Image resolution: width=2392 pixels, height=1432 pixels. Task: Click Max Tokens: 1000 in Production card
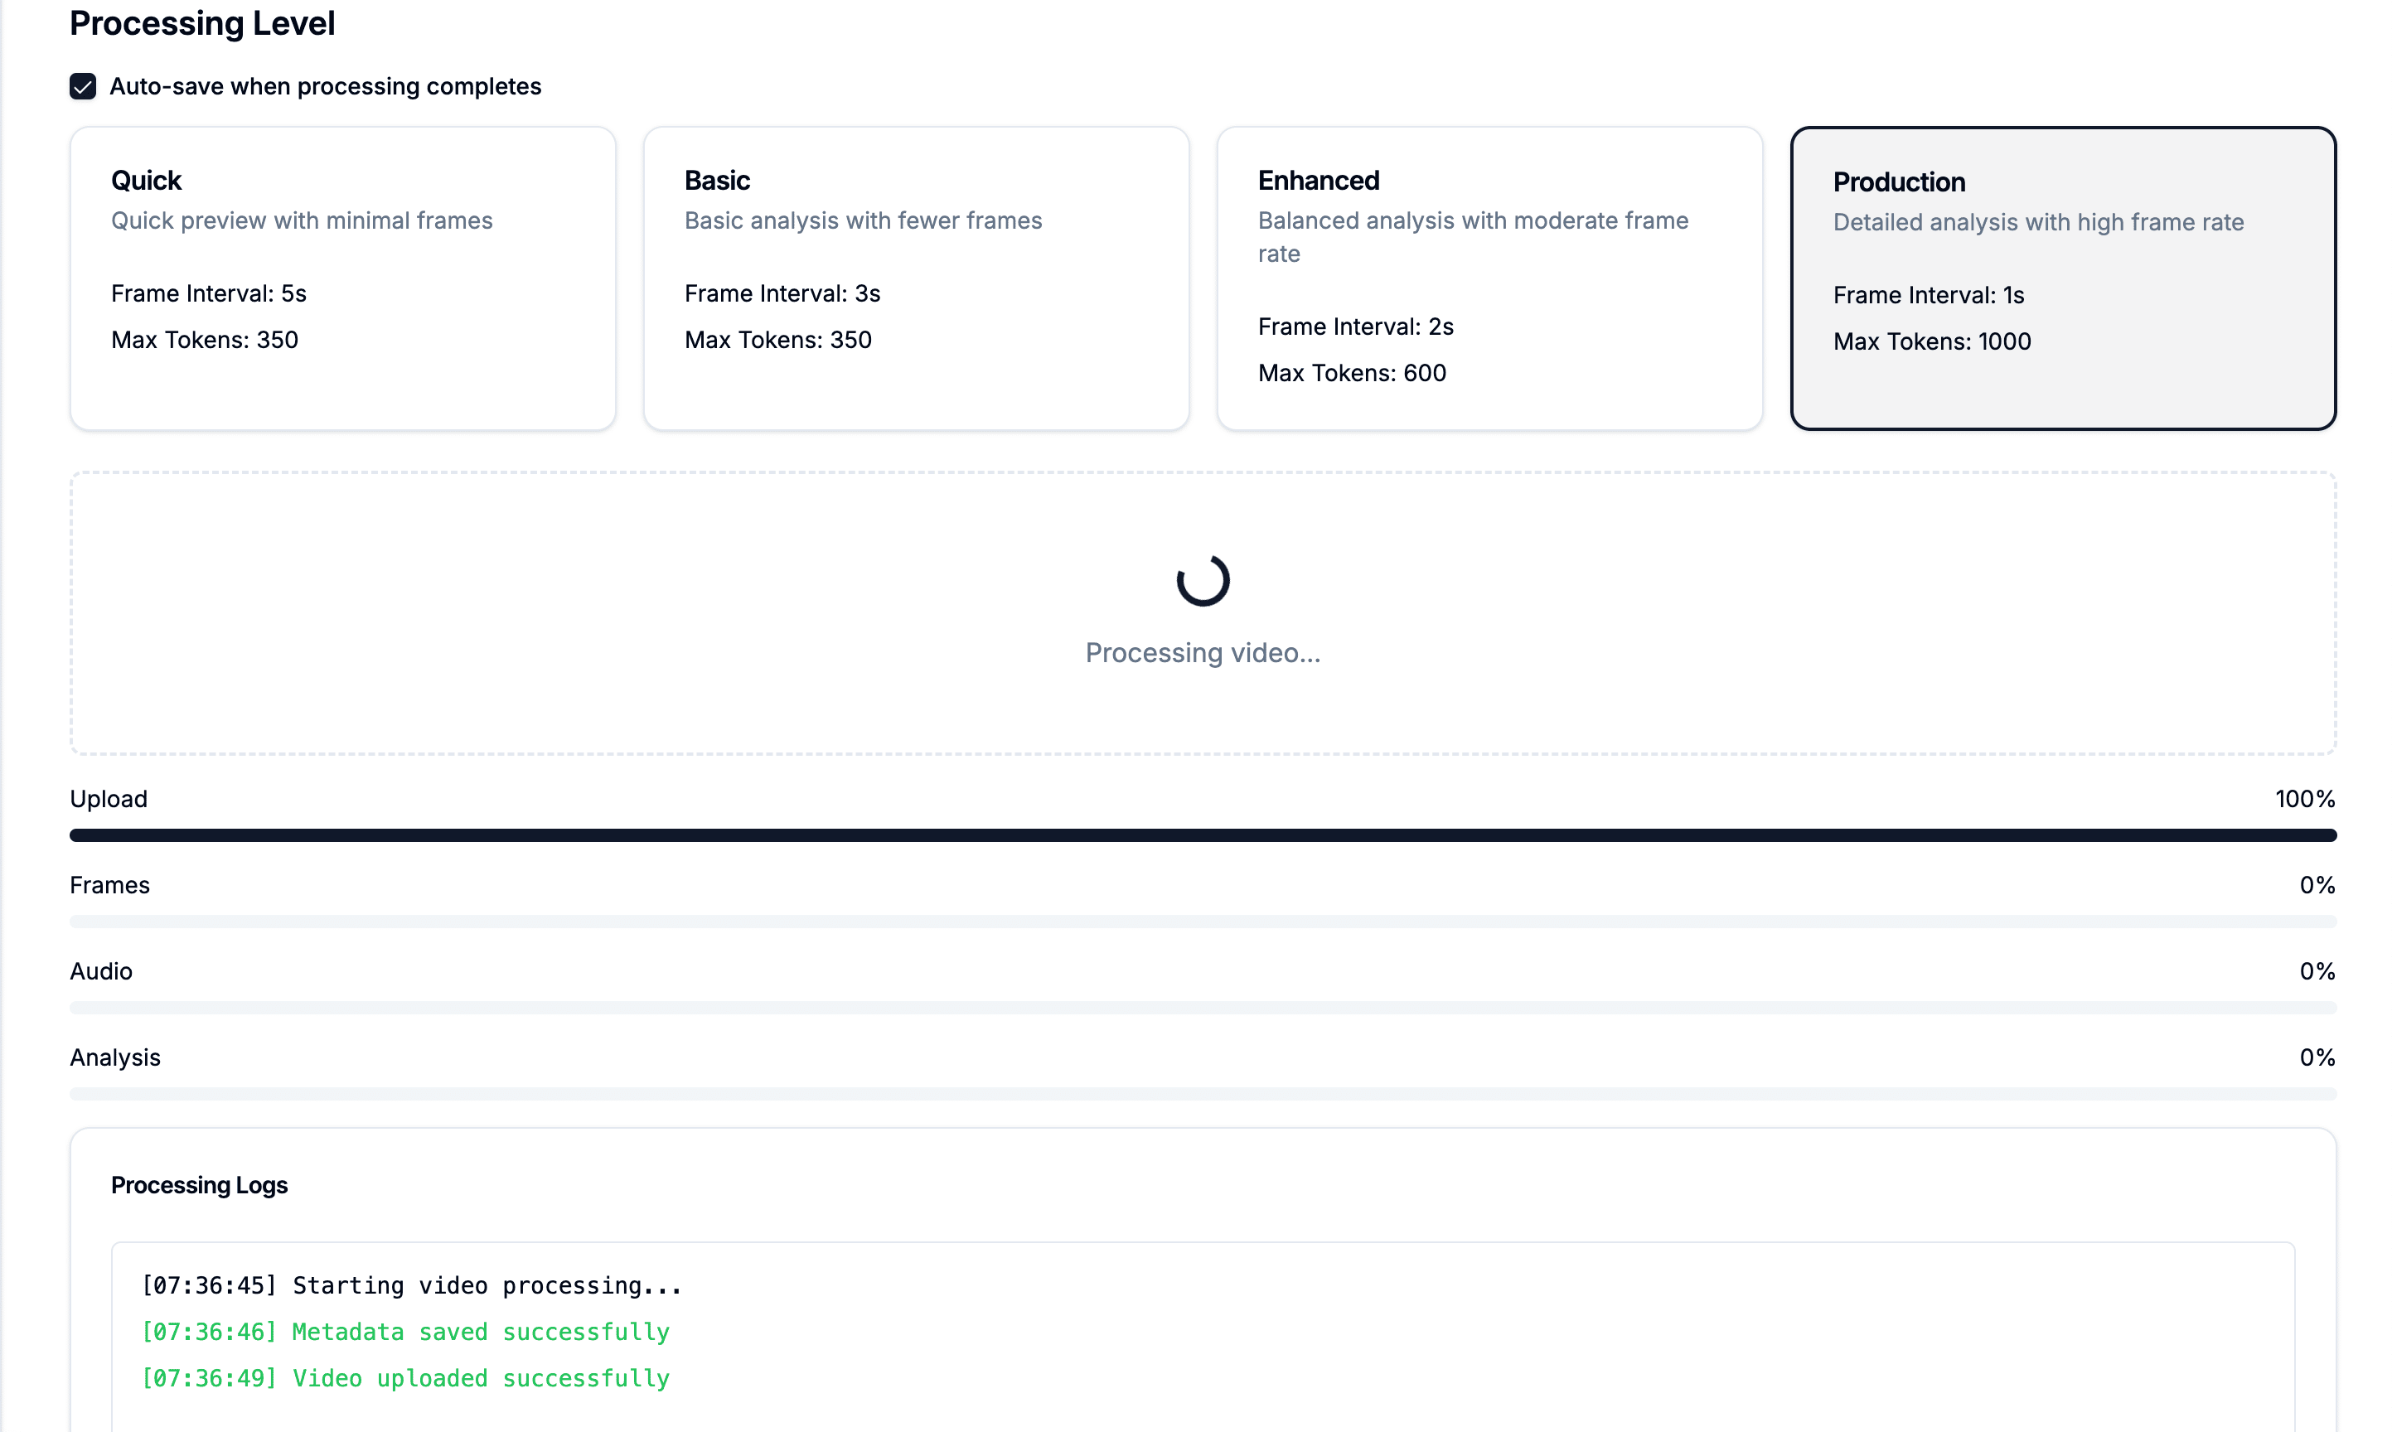1932,341
